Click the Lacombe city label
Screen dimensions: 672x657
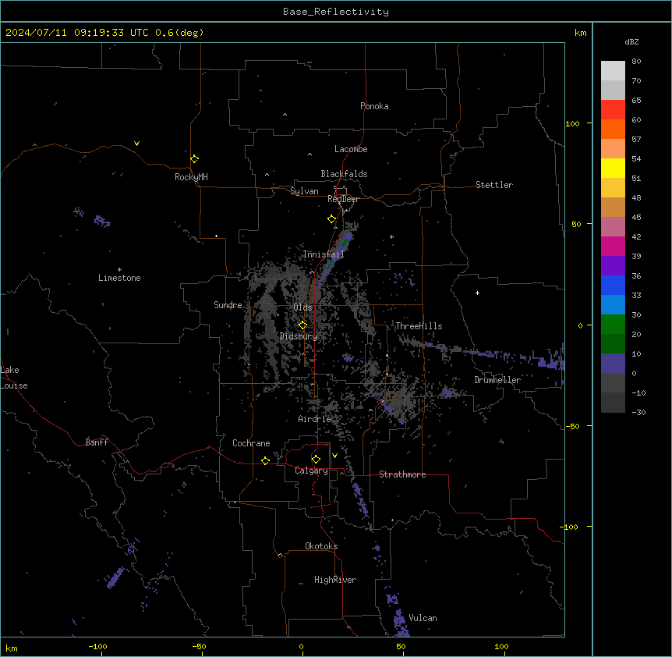tap(351, 149)
